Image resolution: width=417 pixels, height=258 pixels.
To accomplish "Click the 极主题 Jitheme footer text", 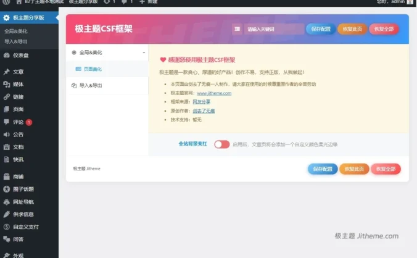I will tap(87, 169).
